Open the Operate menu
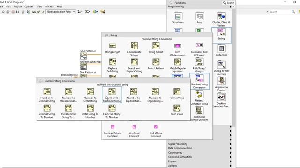The height and width of the screenshot is (168, 300). point(29,7)
